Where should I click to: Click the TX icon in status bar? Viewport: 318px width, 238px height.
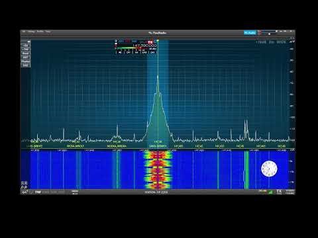point(279,192)
